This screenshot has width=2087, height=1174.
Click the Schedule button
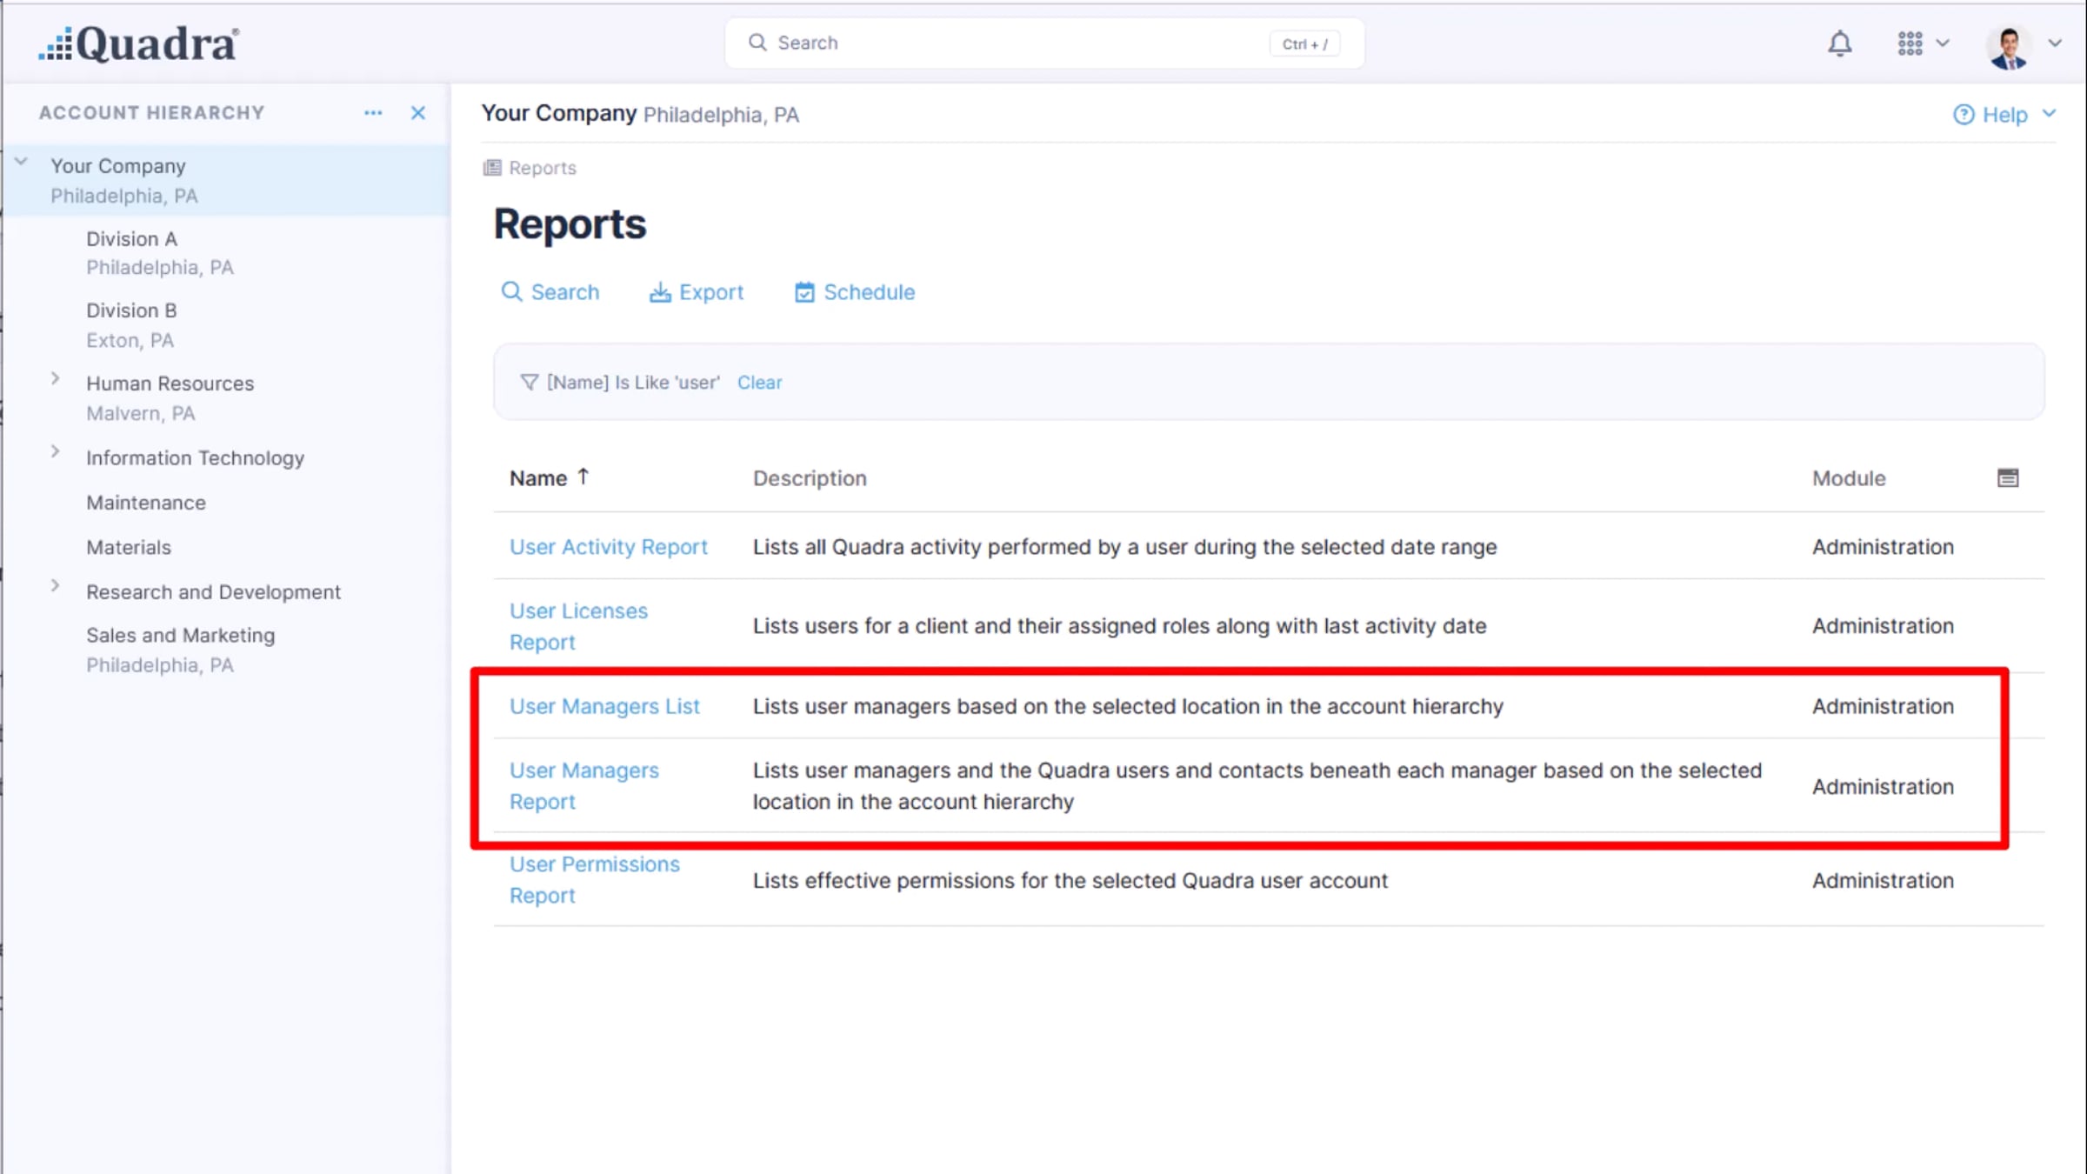[855, 292]
